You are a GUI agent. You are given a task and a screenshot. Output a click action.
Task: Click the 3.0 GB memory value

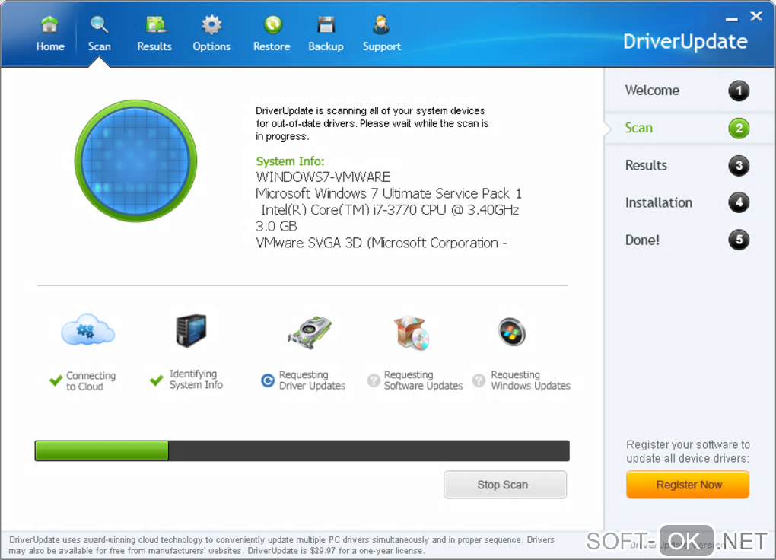click(x=276, y=226)
